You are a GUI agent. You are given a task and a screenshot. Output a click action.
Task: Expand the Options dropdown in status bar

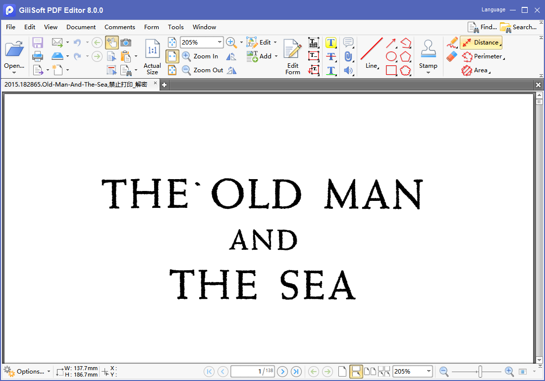tap(49, 372)
